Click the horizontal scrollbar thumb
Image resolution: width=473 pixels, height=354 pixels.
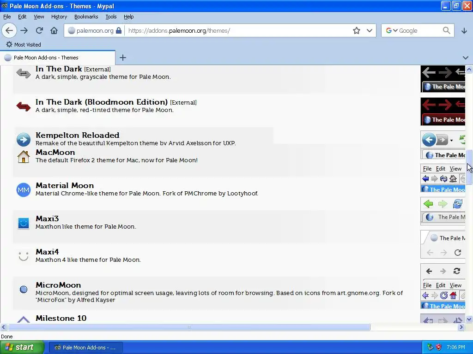pyautogui.click(x=189, y=327)
